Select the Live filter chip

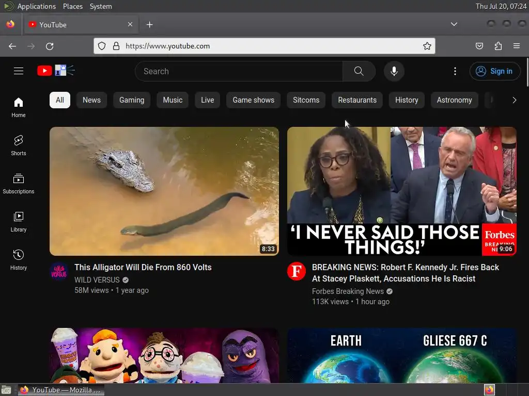pyautogui.click(x=208, y=100)
